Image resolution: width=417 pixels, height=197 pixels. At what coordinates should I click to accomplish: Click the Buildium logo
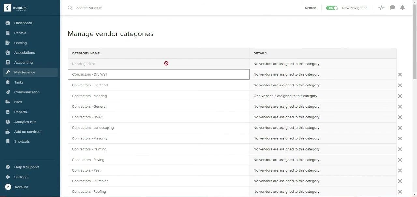click(x=16, y=8)
